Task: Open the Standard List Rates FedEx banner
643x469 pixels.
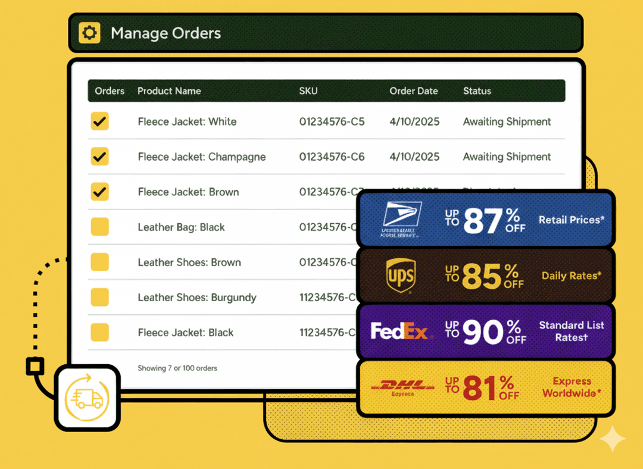Action: [x=571, y=331]
